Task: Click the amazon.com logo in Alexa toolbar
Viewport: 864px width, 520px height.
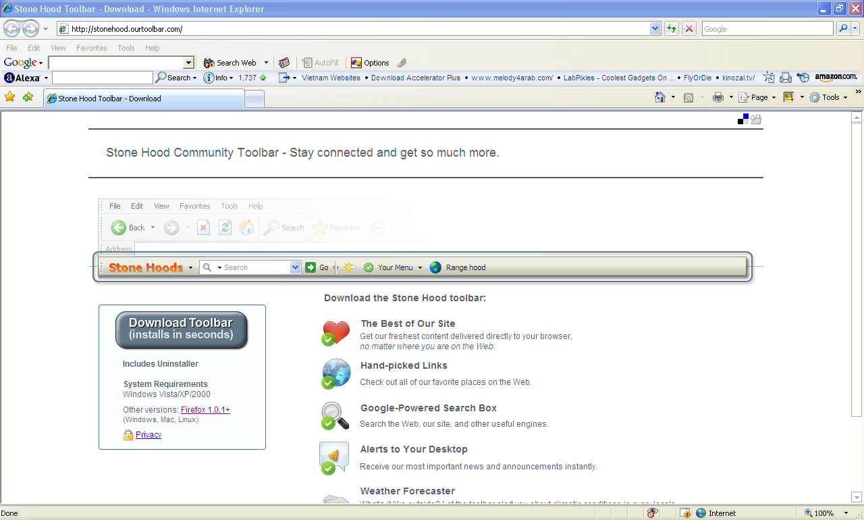Action: coord(836,77)
